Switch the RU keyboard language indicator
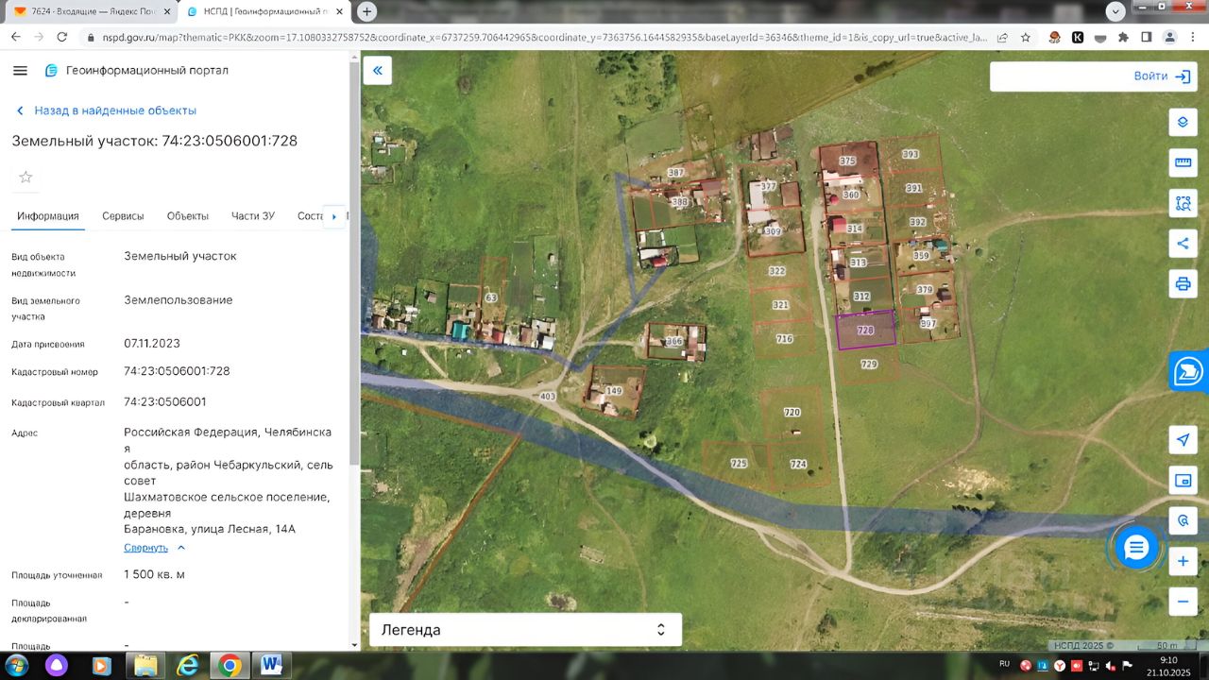Image resolution: width=1209 pixels, height=680 pixels. tap(1003, 664)
